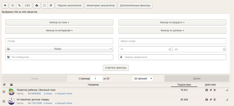Click signal bars icon for Mr Sandman row

[227, 99]
